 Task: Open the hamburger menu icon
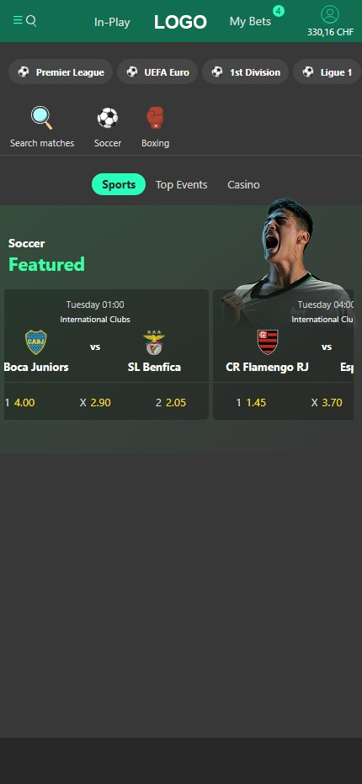click(18, 20)
